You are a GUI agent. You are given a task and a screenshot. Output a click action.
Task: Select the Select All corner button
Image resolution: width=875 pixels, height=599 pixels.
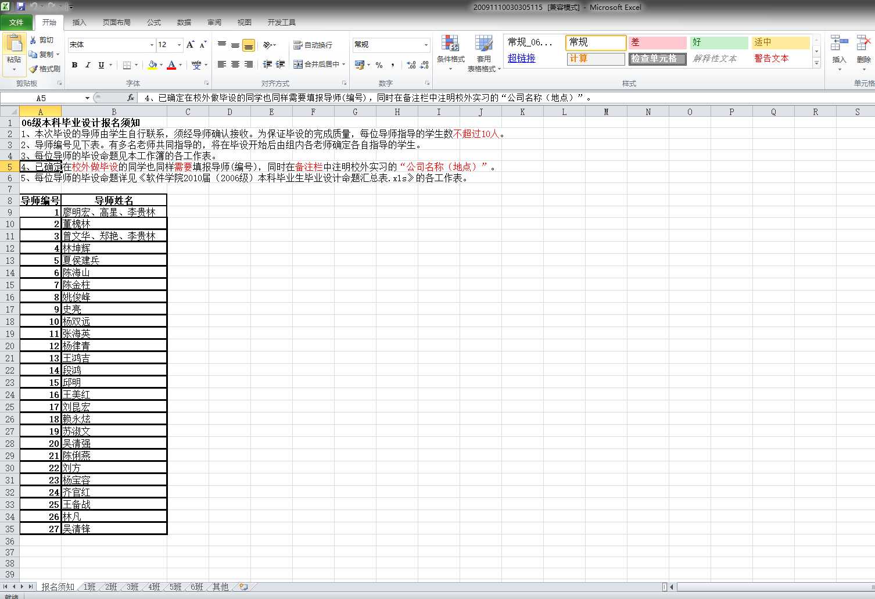coord(10,112)
